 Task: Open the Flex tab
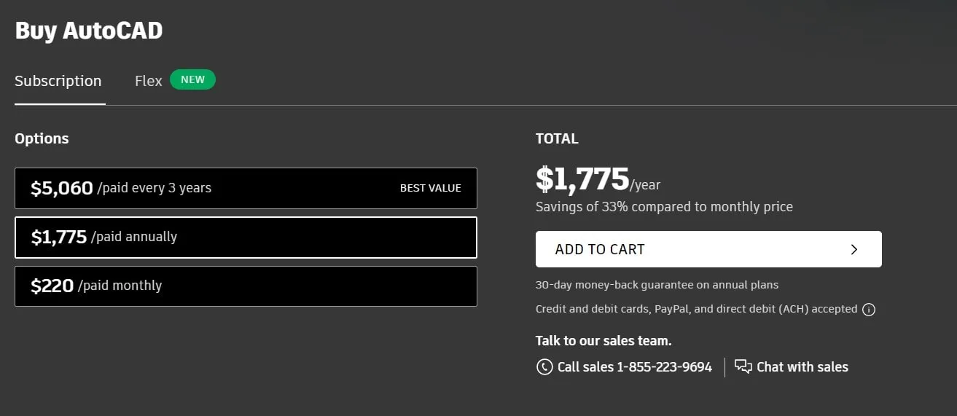pos(148,81)
